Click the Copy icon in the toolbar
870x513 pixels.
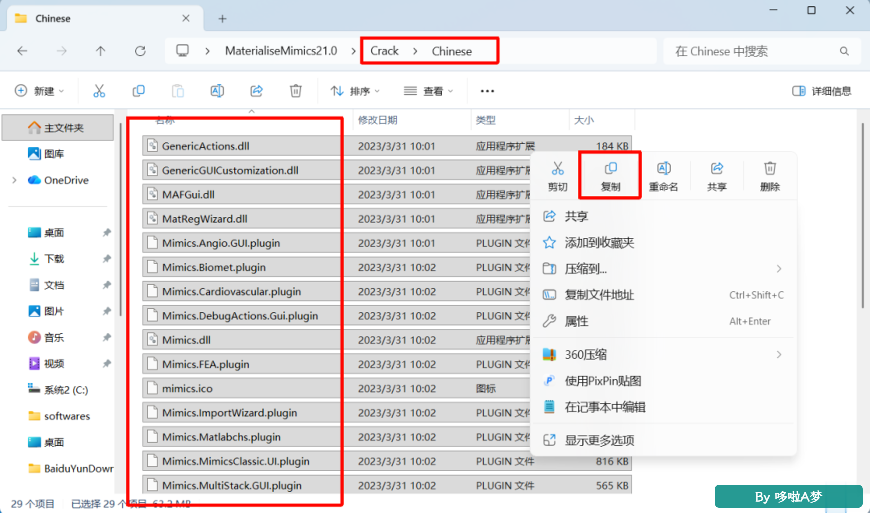pyautogui.click(x=138, y=91)
